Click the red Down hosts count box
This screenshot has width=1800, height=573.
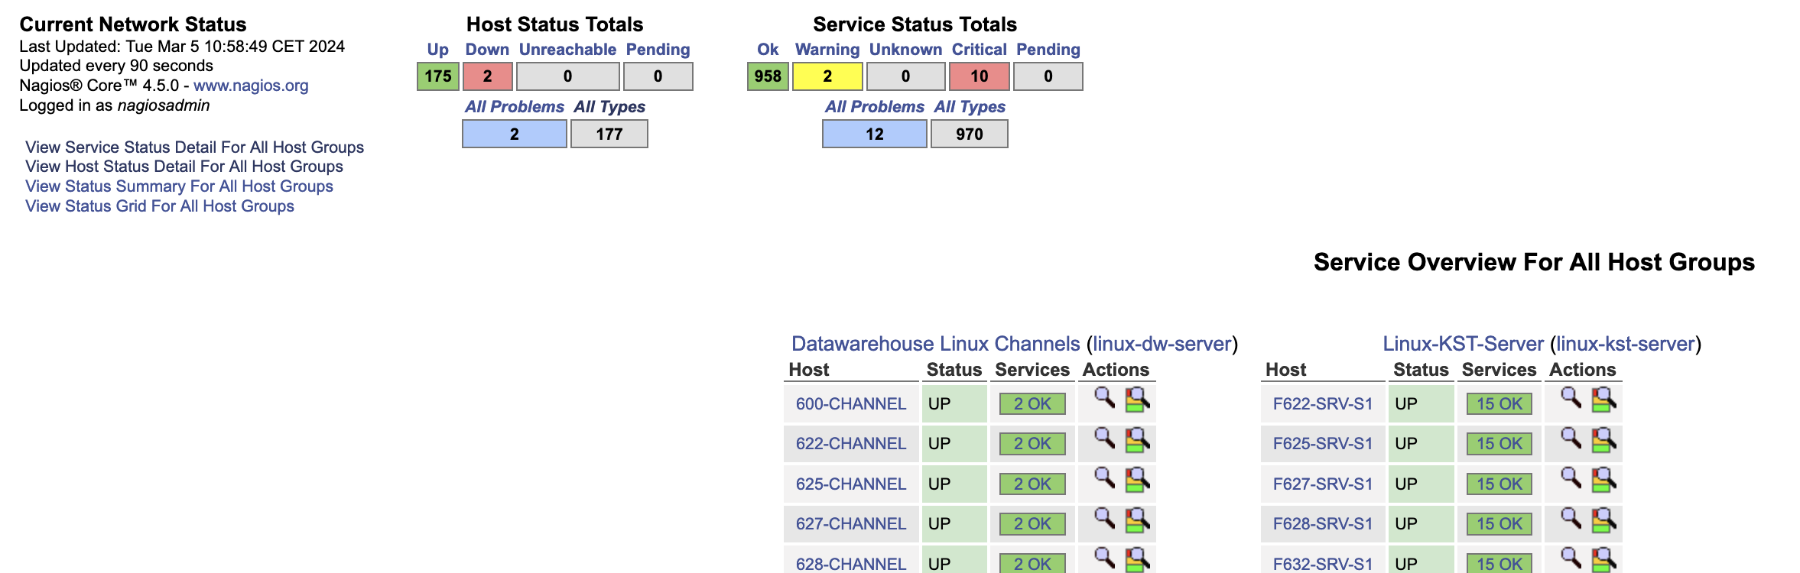487,76
